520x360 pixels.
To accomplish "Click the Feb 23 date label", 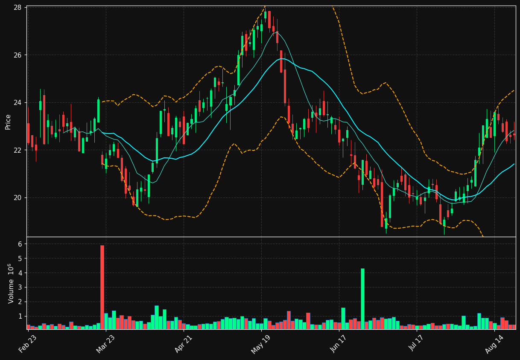I will tap(27, 344).
